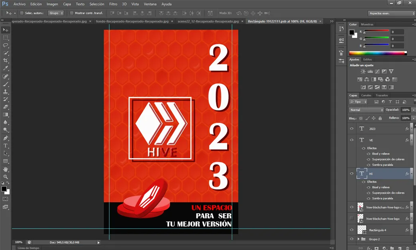This screenshot has width=416, height=250.
Task: Open the foreground color in toolbar
Action: pos(4,189)
